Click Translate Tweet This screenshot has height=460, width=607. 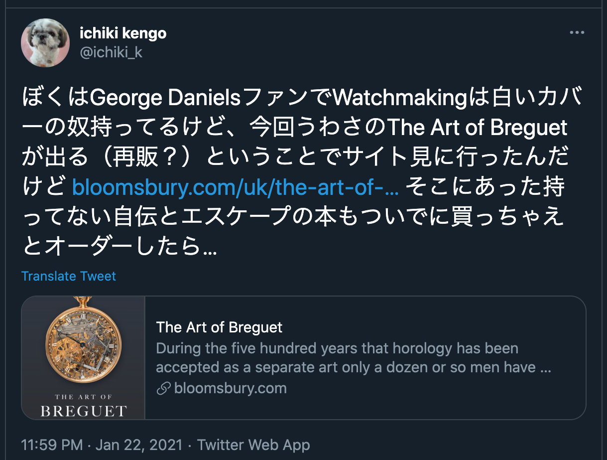coord(69,276)
